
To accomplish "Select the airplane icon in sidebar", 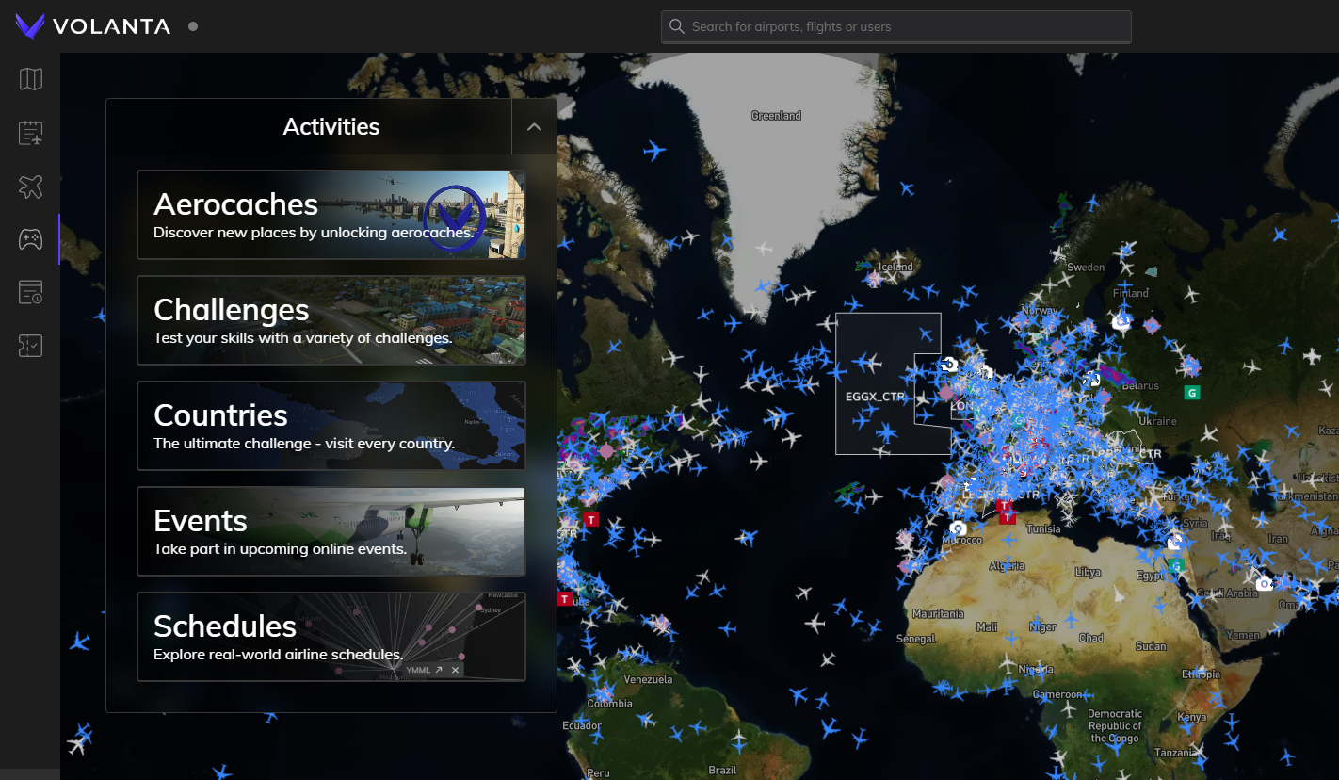I will [x=31, y=187].
